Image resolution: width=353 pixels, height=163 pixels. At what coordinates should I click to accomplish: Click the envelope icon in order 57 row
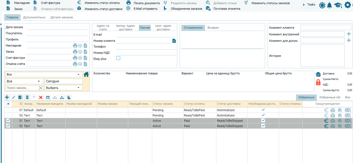[348, 110]
